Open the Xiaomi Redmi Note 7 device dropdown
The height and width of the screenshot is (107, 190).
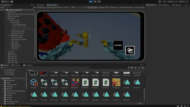[55, 7]
